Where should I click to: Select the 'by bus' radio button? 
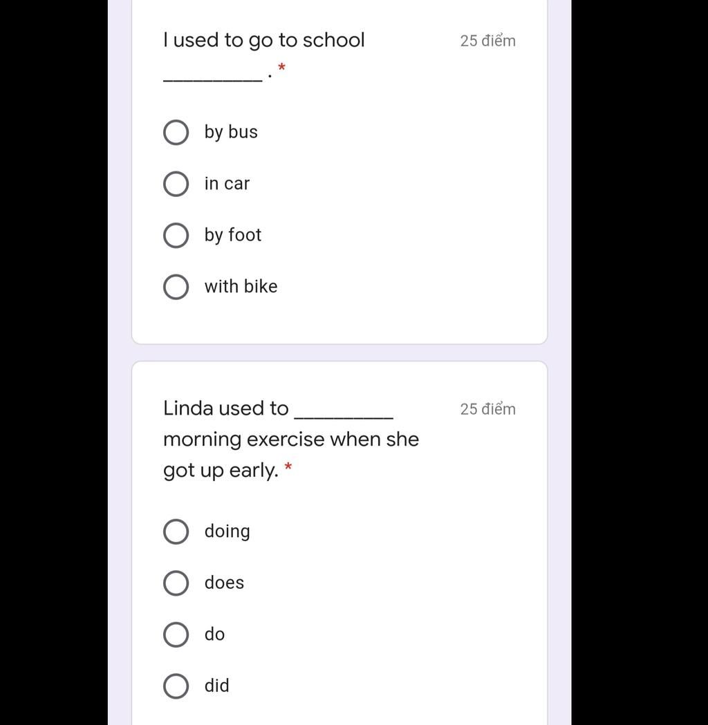176,132
